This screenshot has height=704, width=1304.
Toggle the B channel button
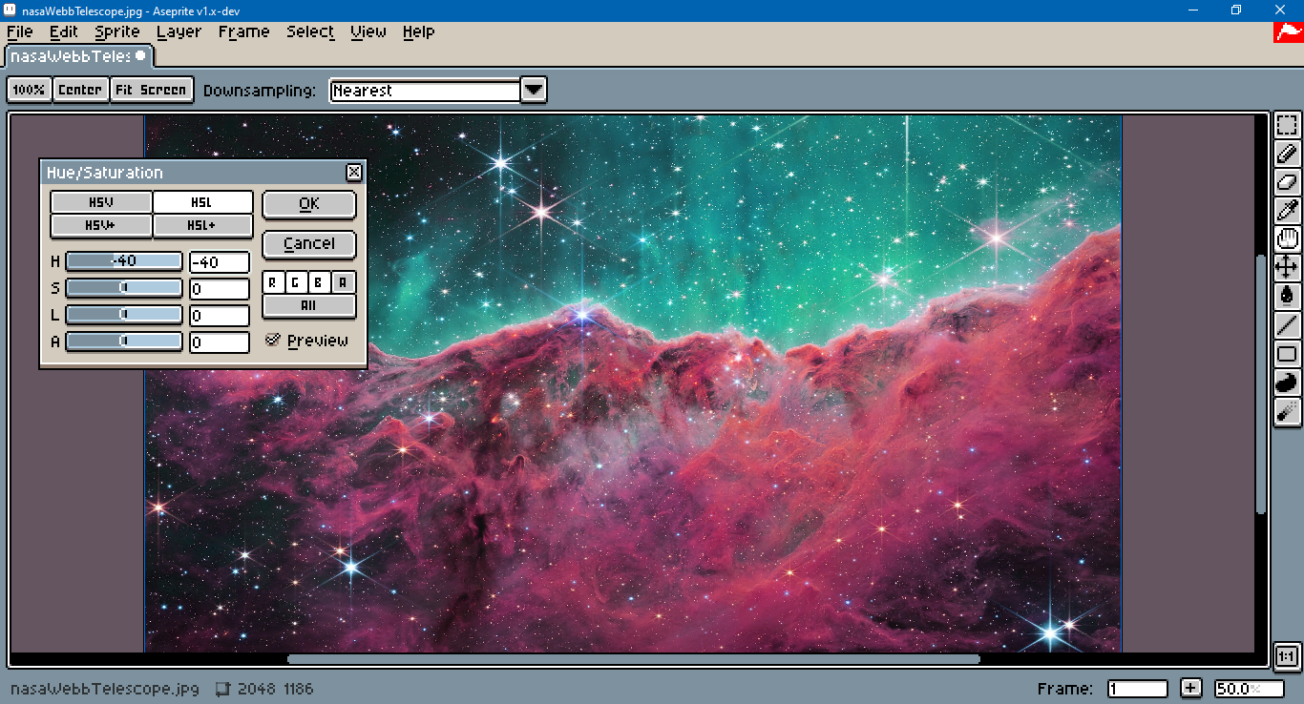point(319,282)
